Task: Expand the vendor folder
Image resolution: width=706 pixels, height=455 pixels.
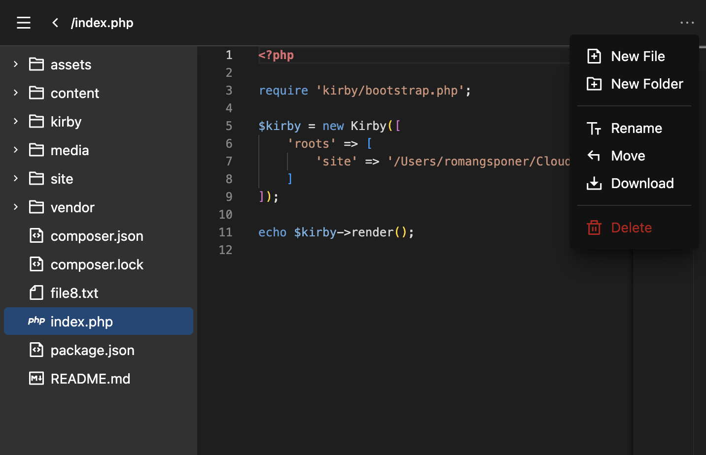Action: coord(15,207)
